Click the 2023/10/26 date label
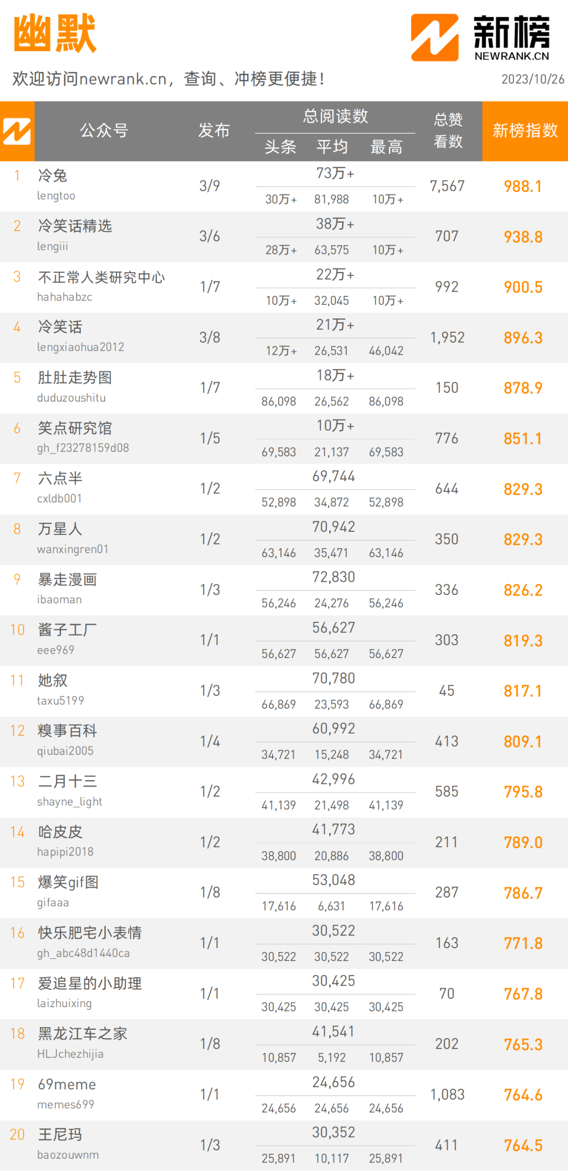 pyautogui.click(x=533, y=79)
